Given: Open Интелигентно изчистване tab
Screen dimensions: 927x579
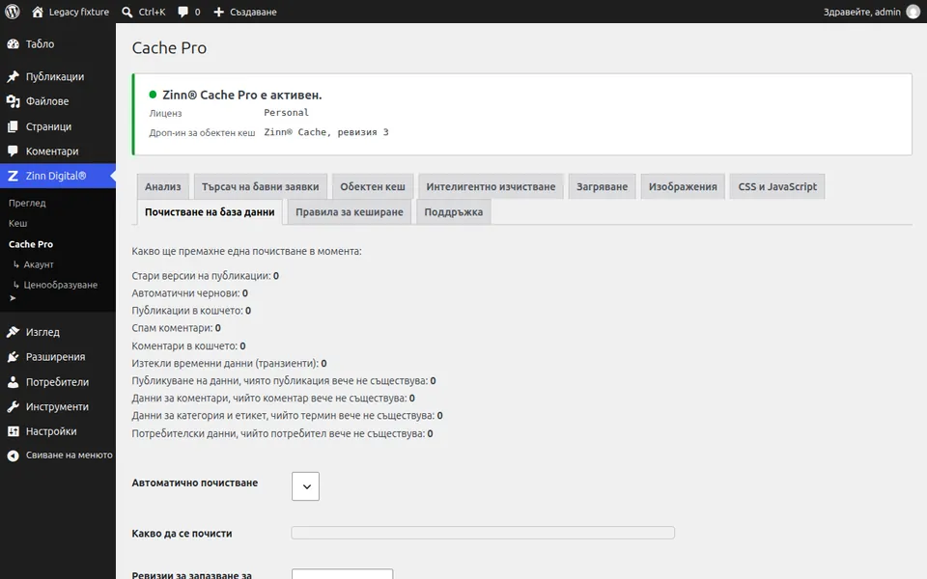Looking at the screenshot, I should [x=491, y=186].
